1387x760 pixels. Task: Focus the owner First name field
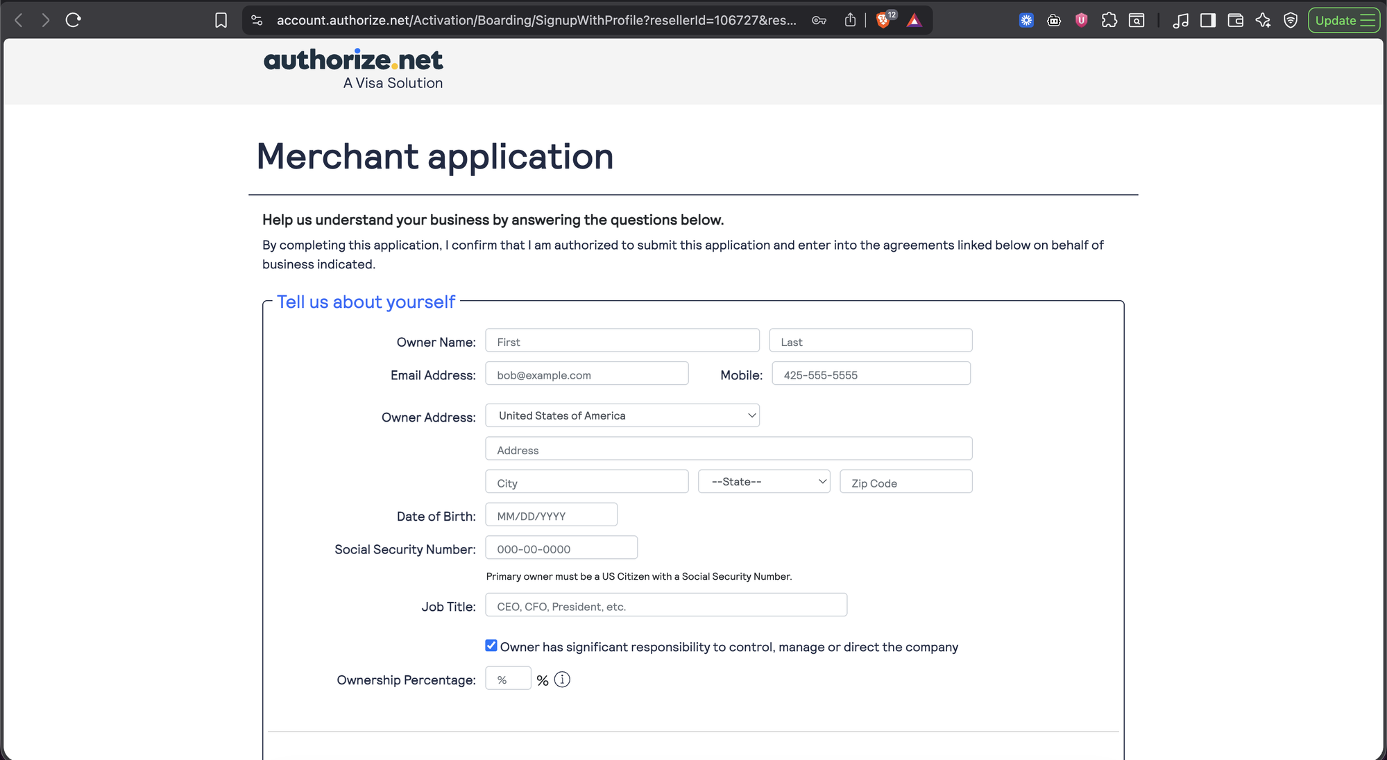(x=622, y=340)
